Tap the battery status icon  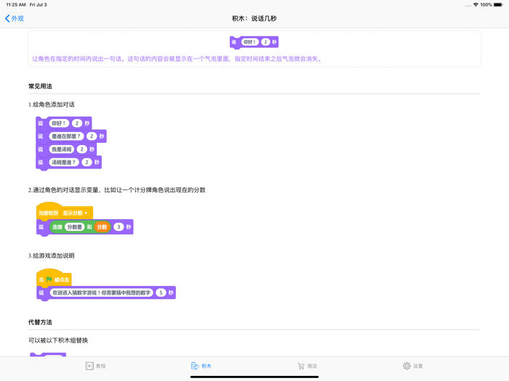(498, 5)
